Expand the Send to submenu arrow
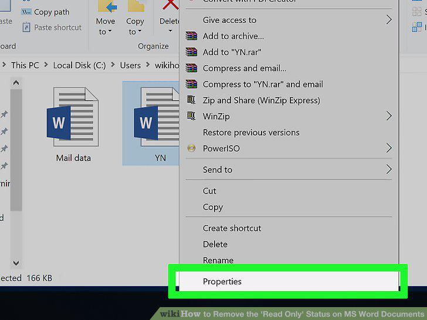 [x=389, y=169]
